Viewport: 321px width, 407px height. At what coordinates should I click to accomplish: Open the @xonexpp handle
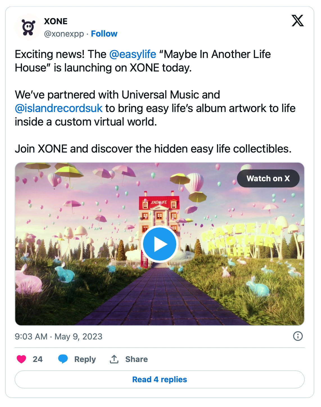[x=64, y=34]
